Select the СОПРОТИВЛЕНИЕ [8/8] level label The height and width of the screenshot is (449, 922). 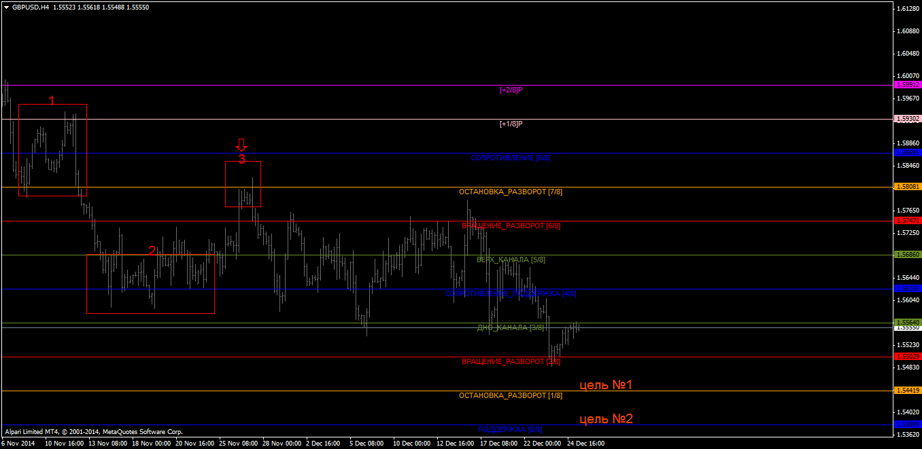(511, 158)
